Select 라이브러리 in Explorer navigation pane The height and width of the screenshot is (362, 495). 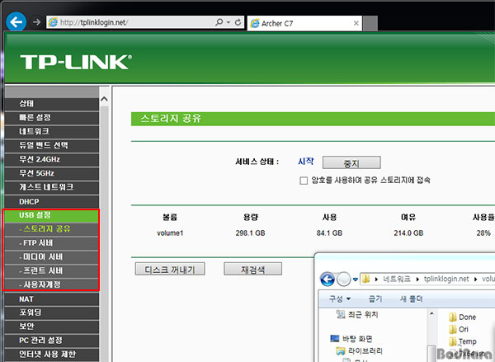click(359, 350)
